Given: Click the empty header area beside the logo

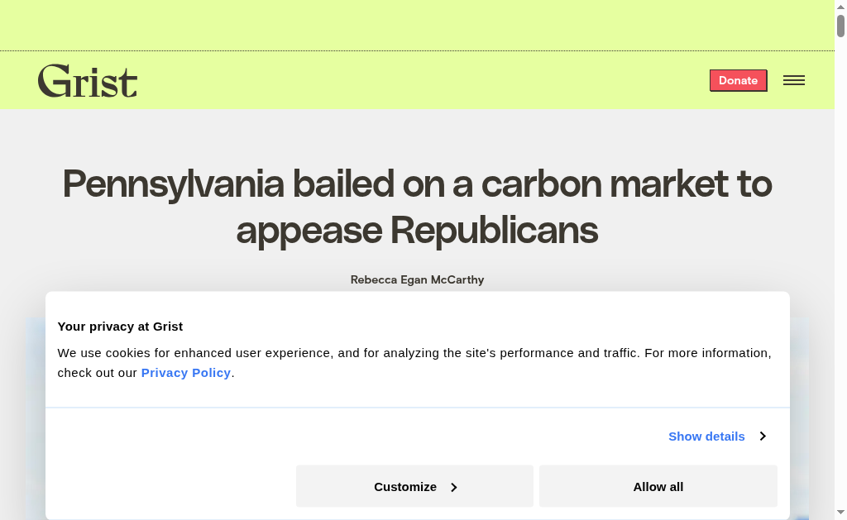Looking at the screenshot, I should pyautogui.click(x=414, y=80).
